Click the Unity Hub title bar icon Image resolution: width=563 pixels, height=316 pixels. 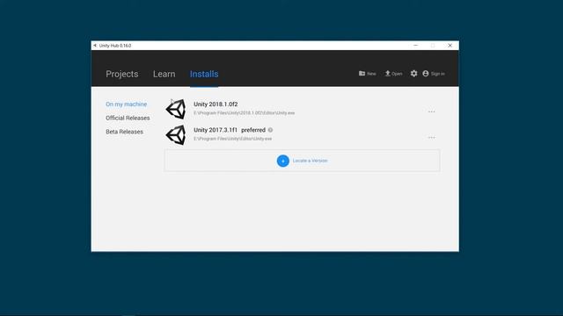click(x=95, y=46)
